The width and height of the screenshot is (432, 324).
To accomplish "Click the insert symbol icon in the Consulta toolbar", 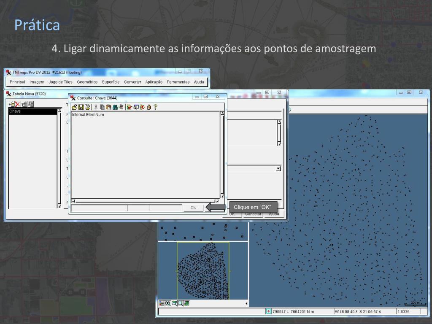I will tap(149, 107).
